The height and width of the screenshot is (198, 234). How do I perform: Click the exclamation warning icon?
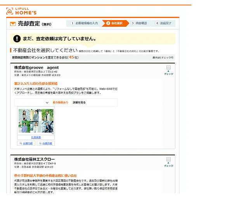[x=17, y=39]
